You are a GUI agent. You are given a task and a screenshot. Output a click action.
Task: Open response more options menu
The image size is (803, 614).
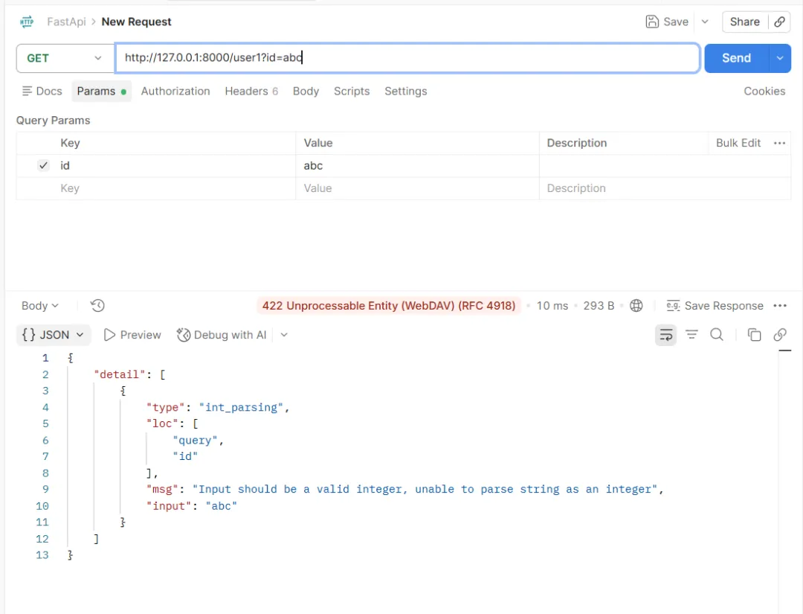pyautogui.click(x=780, y=305)
